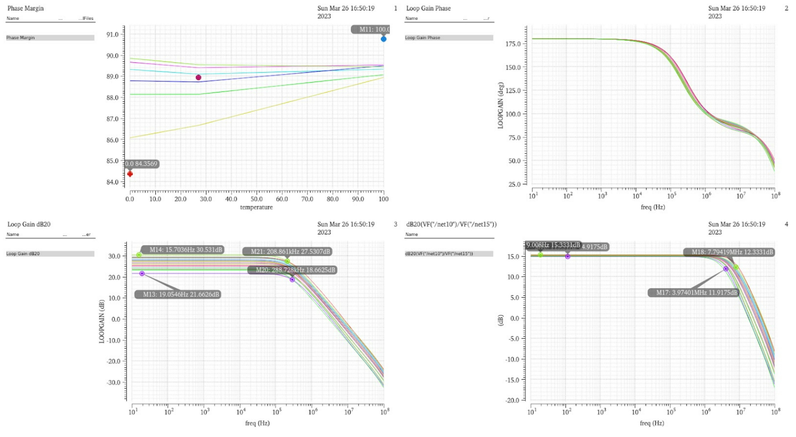Select the green M21 marker circle
This screenshot has width=796, height=437.
click(x=287, y=262)
